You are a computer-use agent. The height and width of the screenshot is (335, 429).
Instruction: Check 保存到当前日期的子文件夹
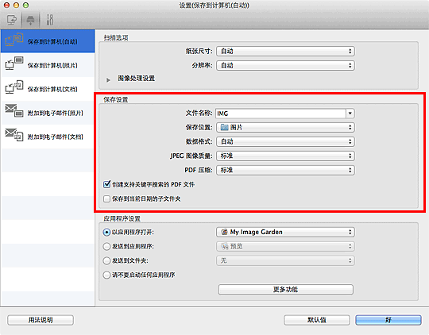pyautogui.click(x=106, y=198)
